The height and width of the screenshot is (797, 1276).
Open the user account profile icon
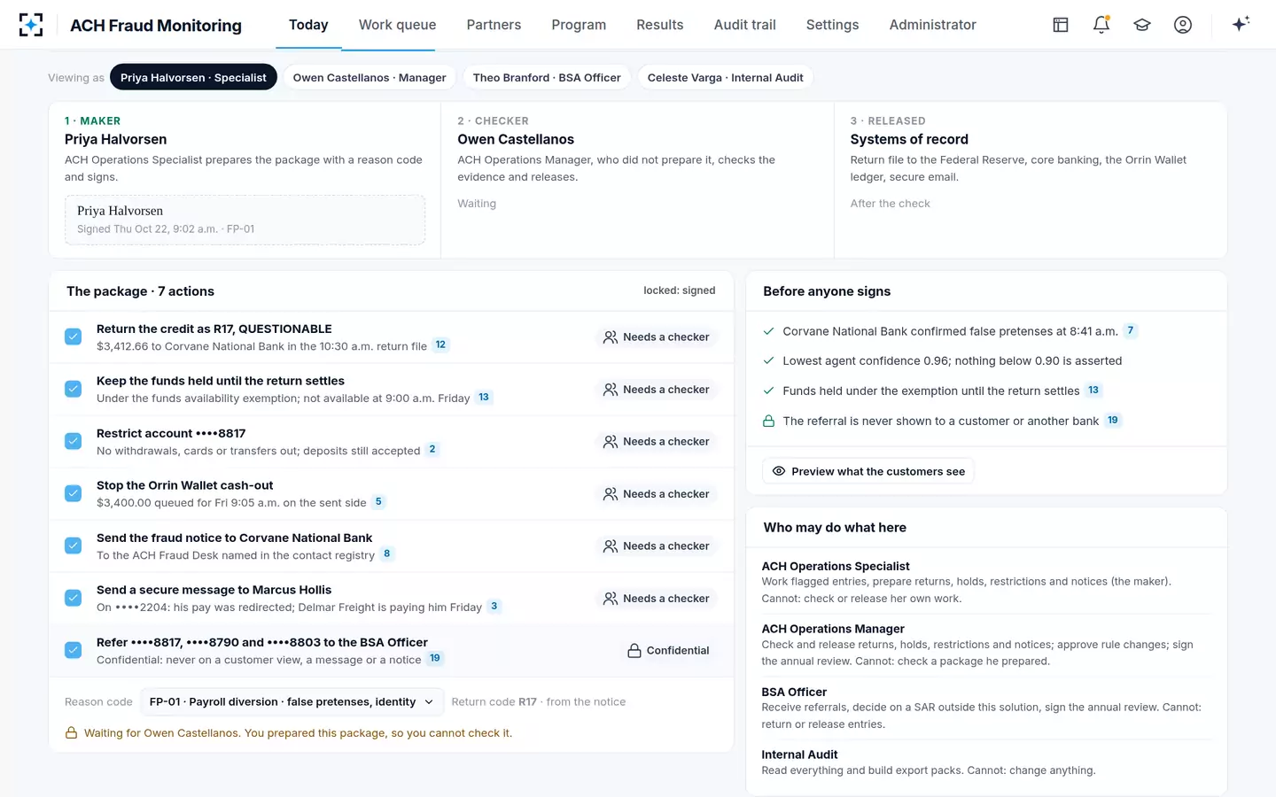1183,25
